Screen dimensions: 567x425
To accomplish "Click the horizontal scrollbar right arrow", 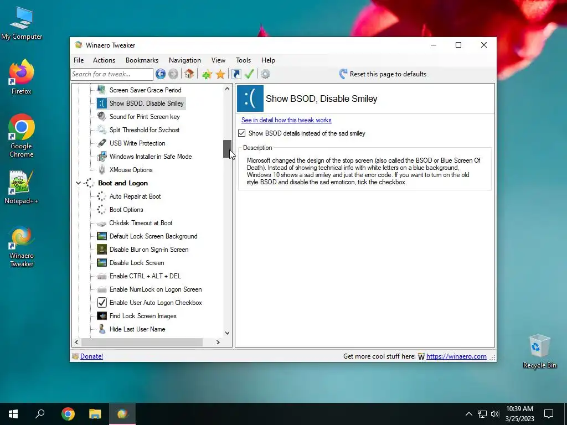I will (x=218, y=342).
